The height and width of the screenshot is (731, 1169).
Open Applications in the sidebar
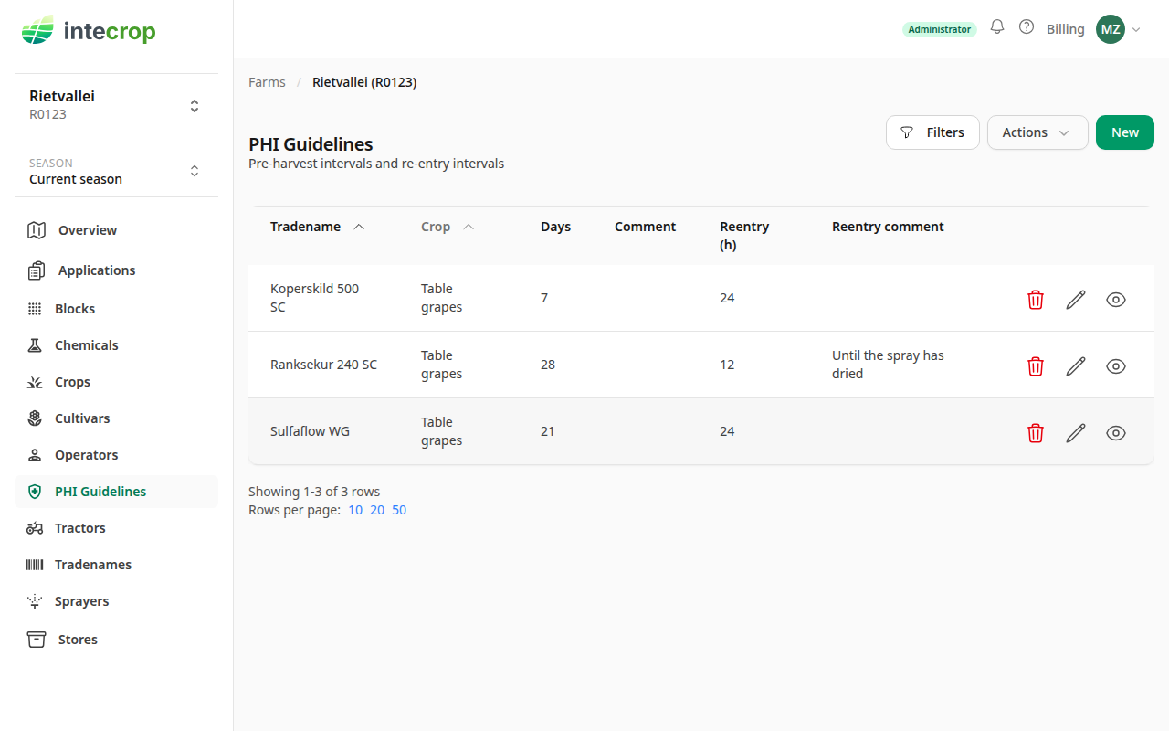[x=116, y=270]
